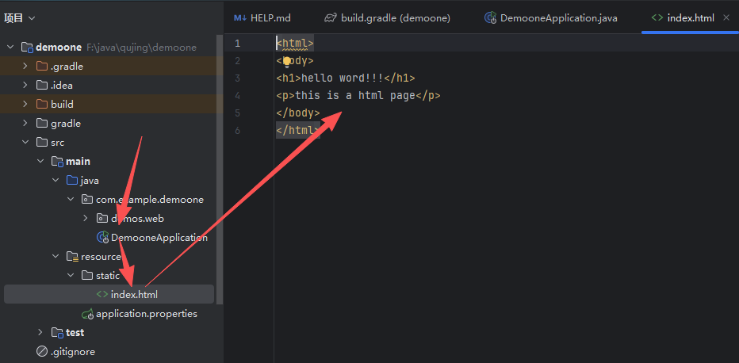Click the application.properties Spring icon

pos(88,314)
